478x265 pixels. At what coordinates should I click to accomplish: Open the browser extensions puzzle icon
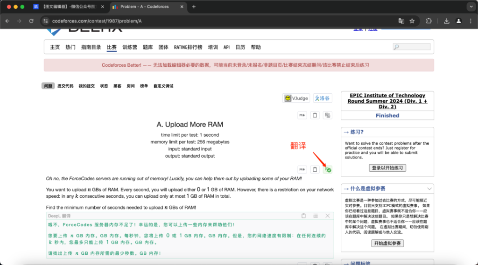429,21
